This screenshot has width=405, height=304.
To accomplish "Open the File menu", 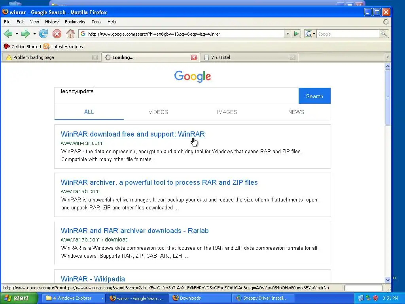I will click(7, 22).
